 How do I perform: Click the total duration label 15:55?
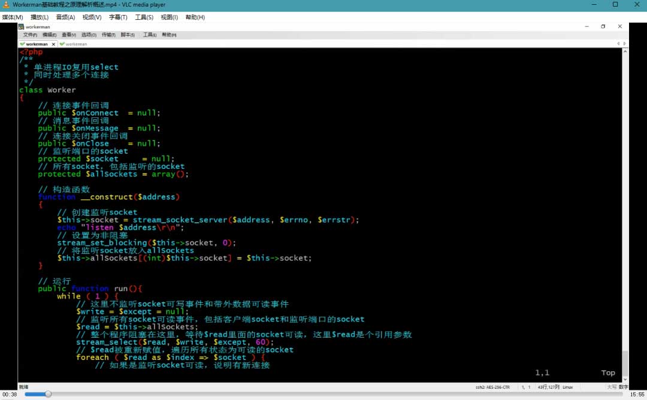637,394
